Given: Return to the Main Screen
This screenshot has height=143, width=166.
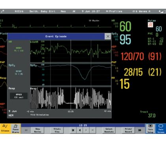Looking at the screenshot, I should tap(161, 129).
